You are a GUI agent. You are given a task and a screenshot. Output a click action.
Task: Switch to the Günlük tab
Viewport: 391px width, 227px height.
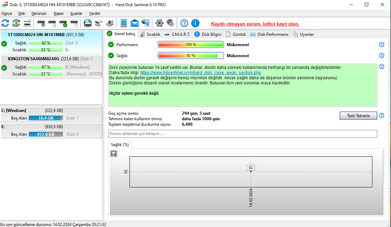tap(236, 34)
